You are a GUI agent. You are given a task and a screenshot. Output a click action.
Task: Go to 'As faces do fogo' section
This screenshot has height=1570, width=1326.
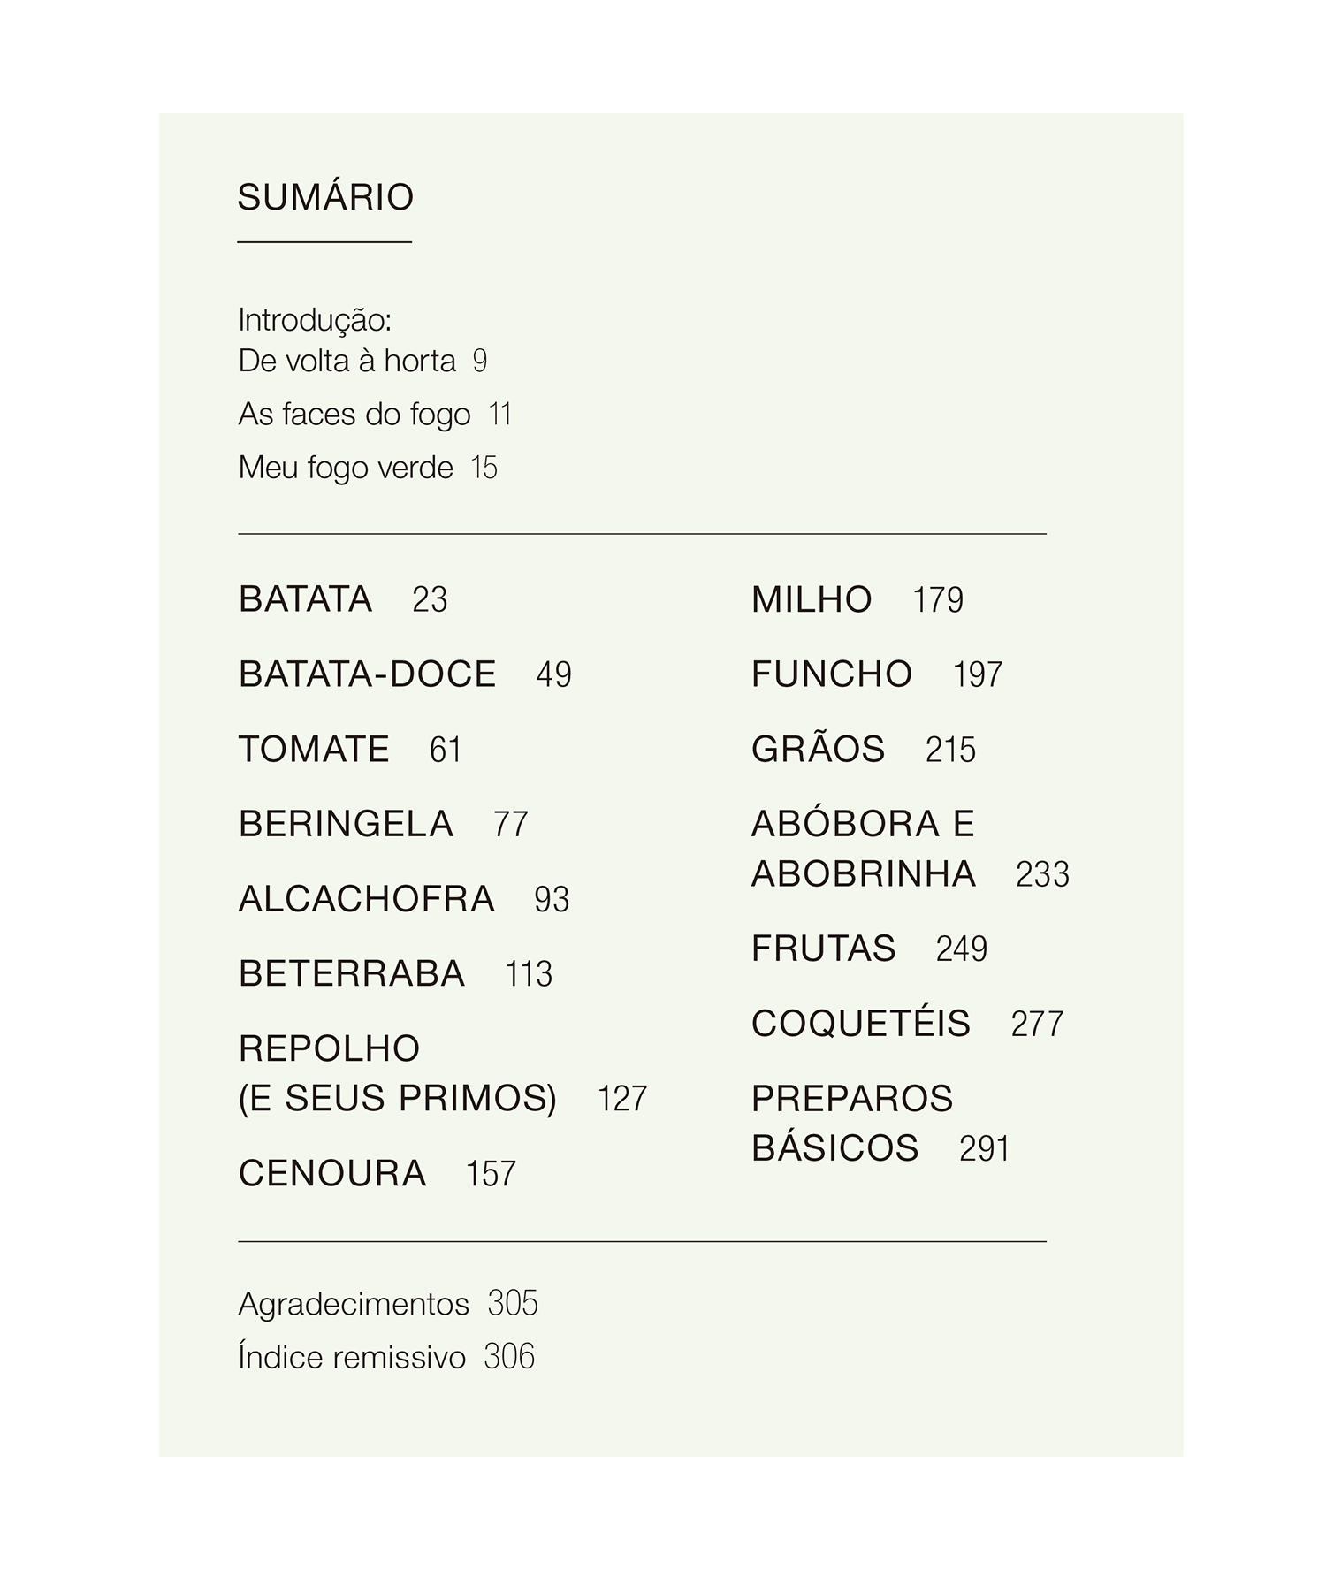pos(354,414)
